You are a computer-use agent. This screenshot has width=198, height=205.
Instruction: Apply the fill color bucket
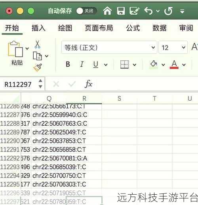[154, 65]
